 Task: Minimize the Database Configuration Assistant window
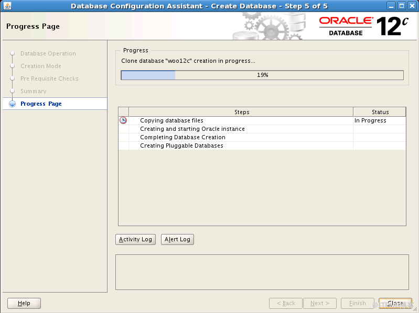[x=391, y=6]
